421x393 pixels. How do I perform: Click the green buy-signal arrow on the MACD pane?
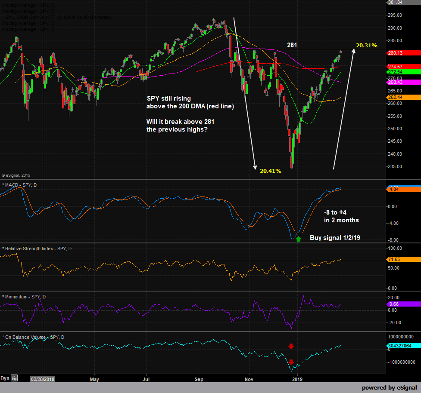(x=298, y=239)
